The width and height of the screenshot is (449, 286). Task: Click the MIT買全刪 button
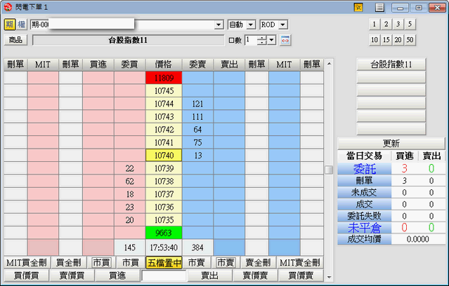pos(27,262)
